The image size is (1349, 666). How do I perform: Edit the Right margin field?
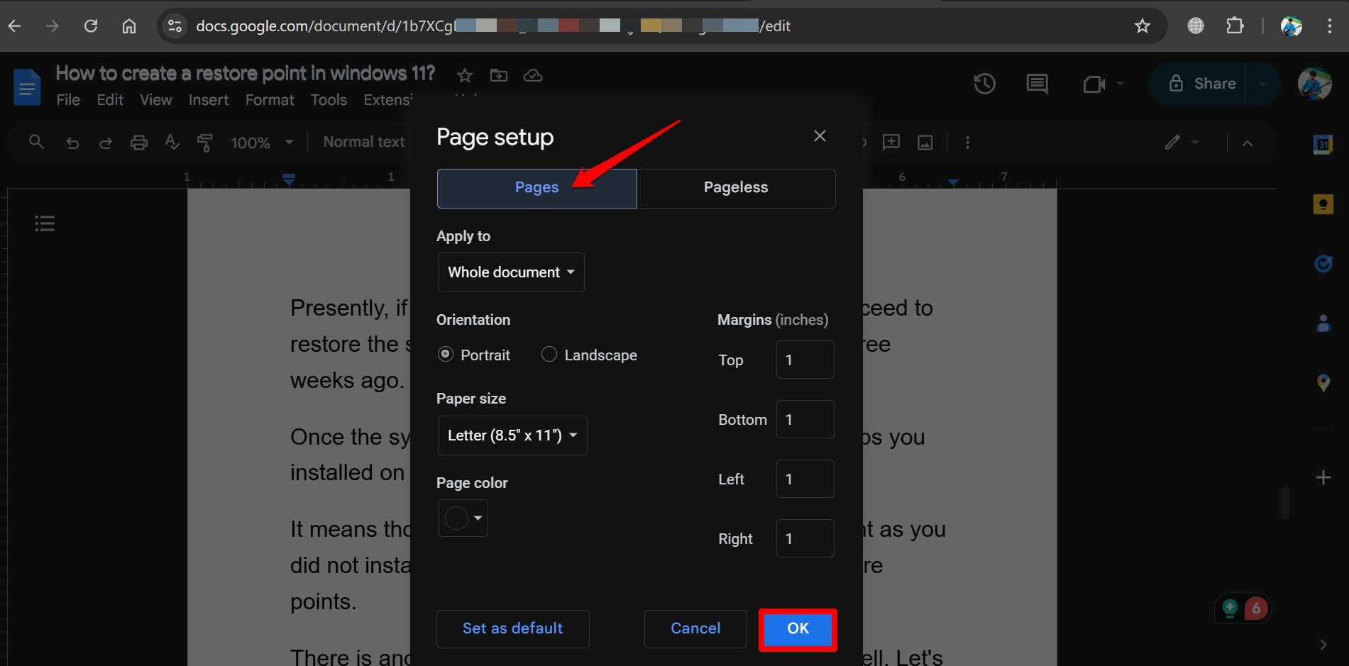pos(805,538)
